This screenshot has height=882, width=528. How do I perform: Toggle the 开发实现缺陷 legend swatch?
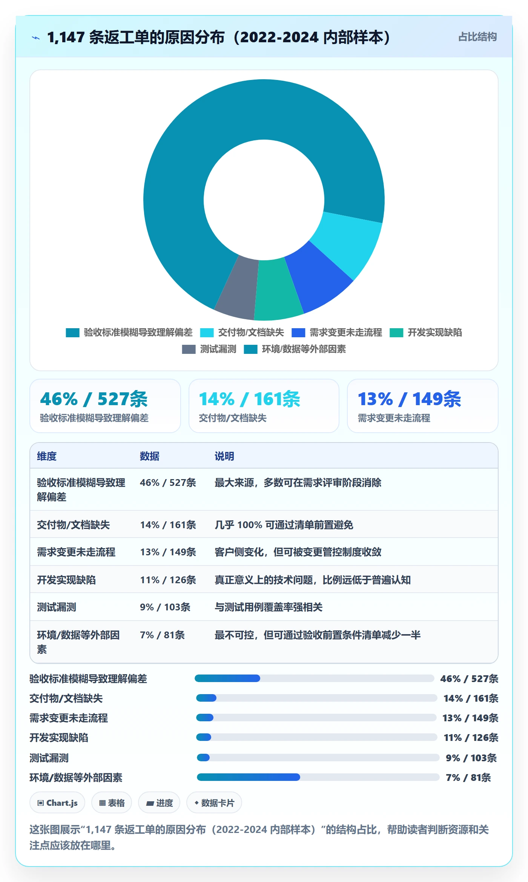coord(396,332)
